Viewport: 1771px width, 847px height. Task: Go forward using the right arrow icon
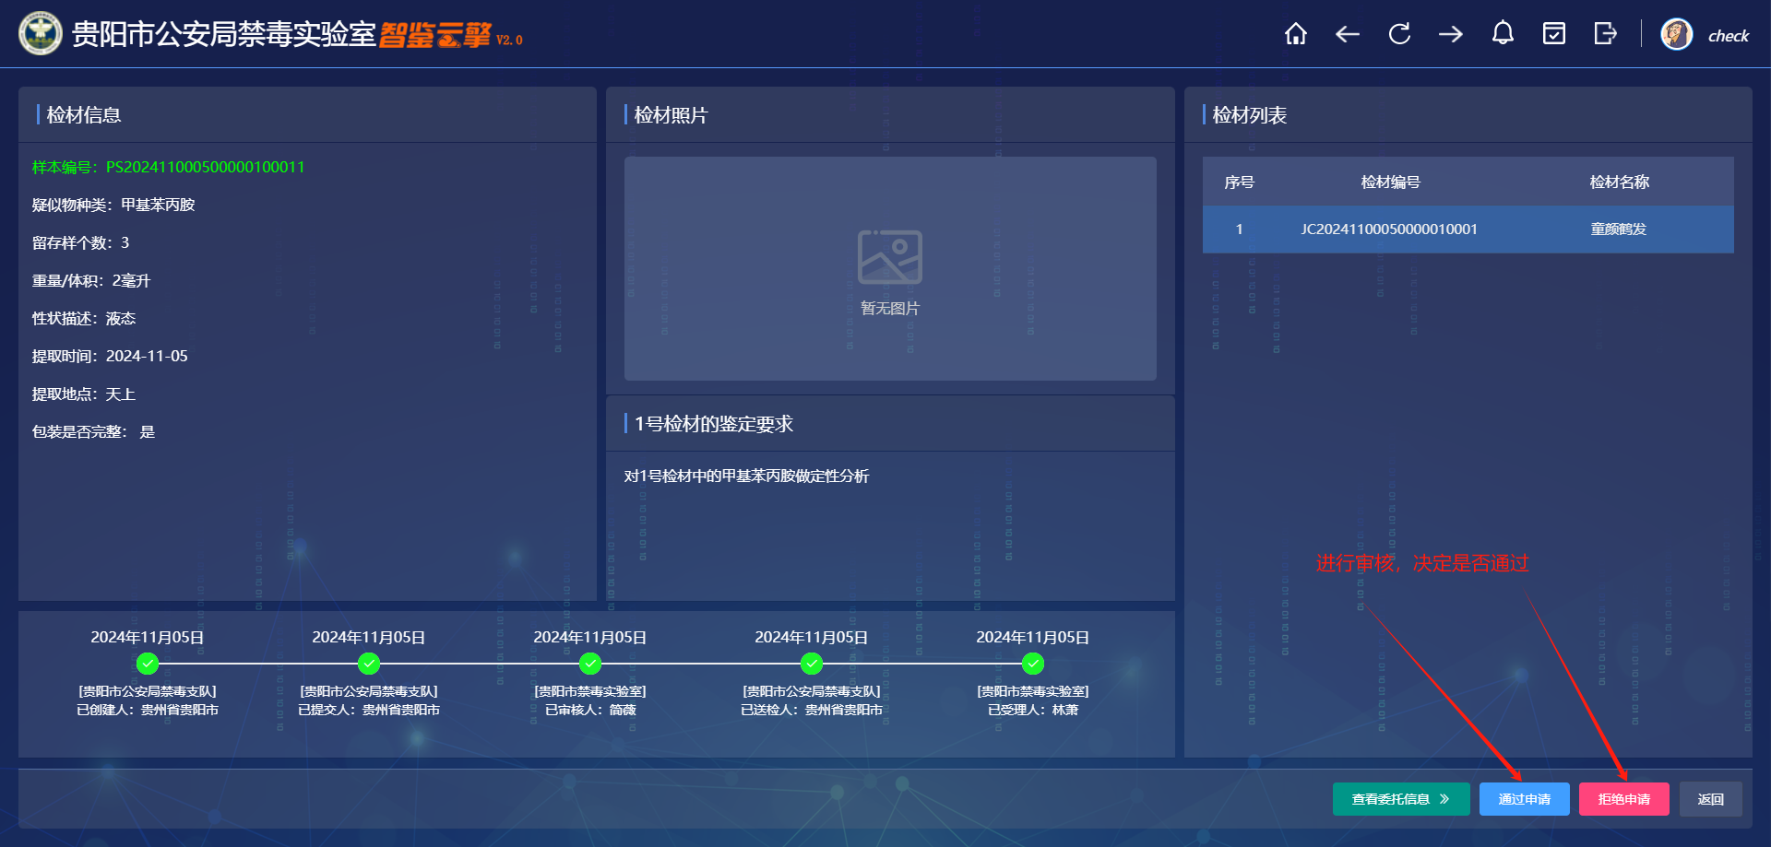tap(1451, 34)
